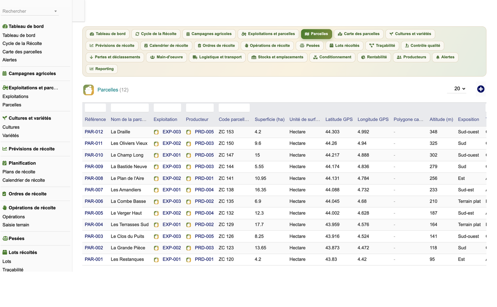
Task: Open the Producteurs tab
Action: pyautogui.click(x=411, y=57)
